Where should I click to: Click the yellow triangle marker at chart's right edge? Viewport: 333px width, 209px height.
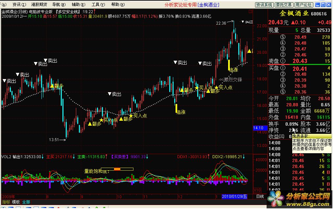[249, 51]
